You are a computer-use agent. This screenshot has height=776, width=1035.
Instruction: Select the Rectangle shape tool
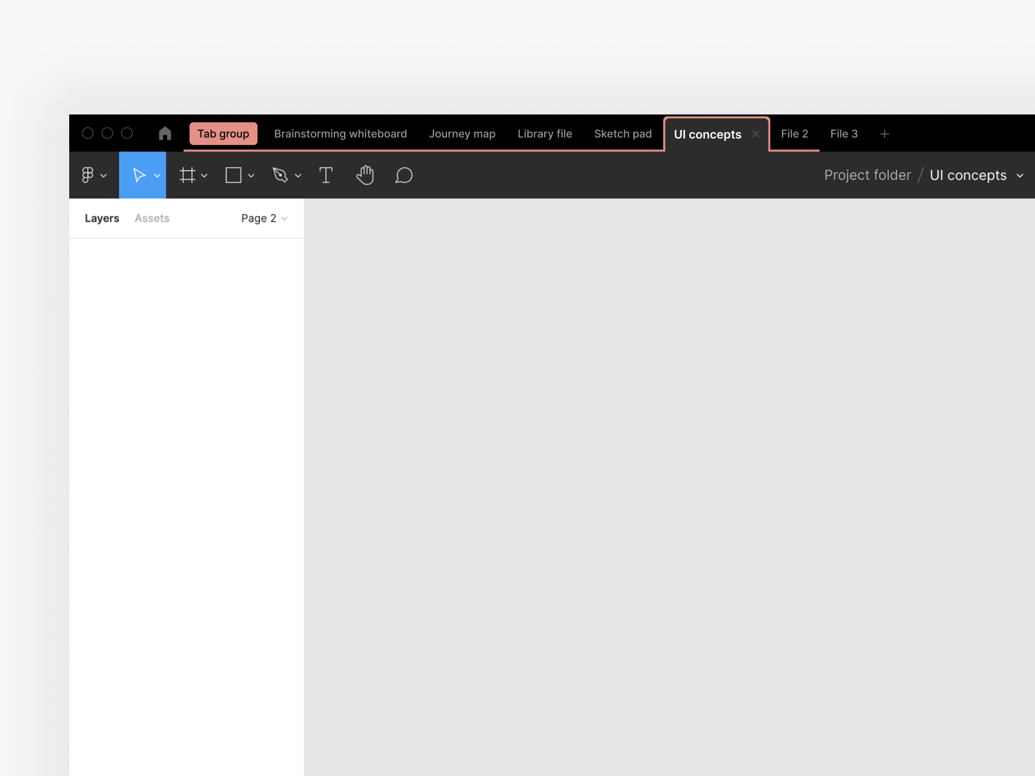[234, 175]
